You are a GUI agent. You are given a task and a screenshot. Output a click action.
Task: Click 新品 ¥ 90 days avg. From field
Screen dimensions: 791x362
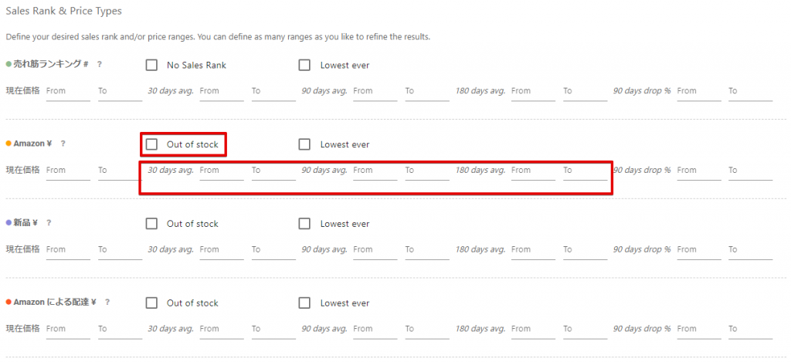coord(375,250)
